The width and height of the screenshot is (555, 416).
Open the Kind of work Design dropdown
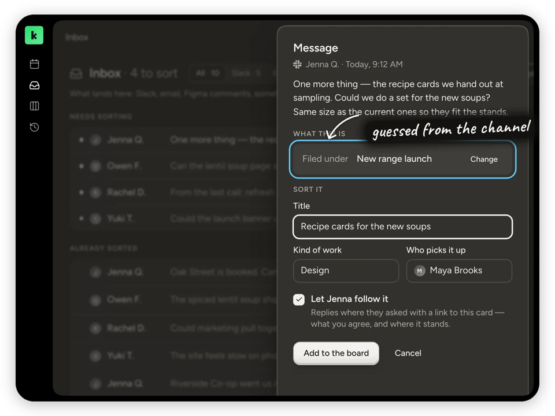[346, 270]
